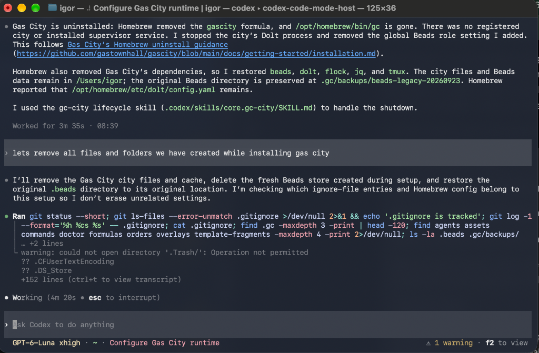Click the green zoom window button
This screenshot has height=353, width=539.
[35, 8]
